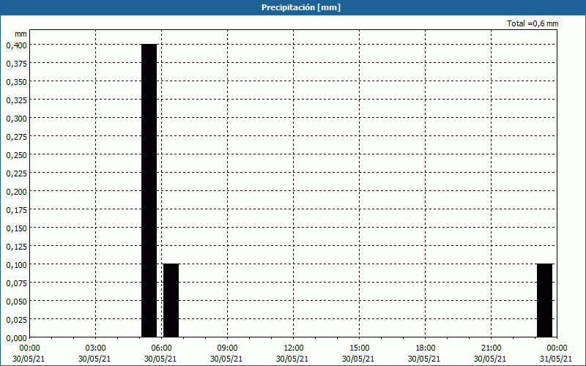Select the 0,100 mm bar after 06:00

pos(171,301)
